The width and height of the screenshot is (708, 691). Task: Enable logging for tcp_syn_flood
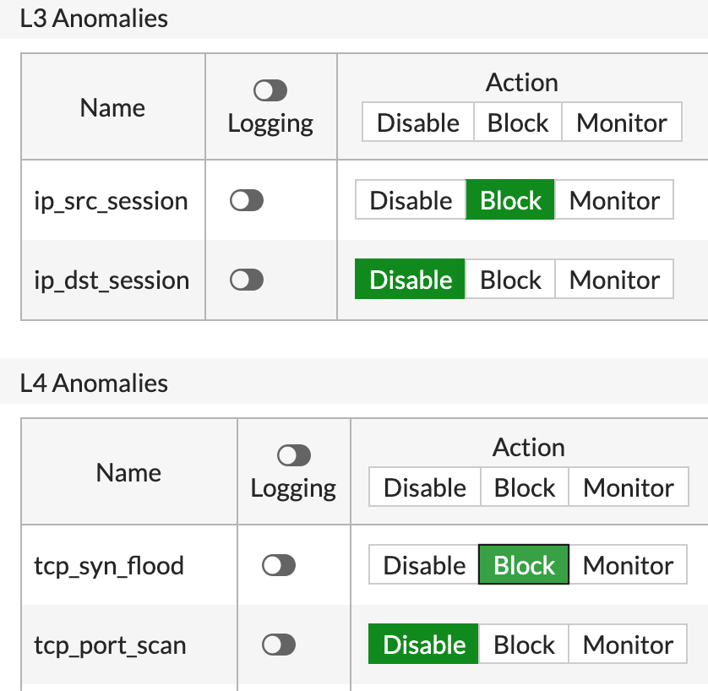279,566
